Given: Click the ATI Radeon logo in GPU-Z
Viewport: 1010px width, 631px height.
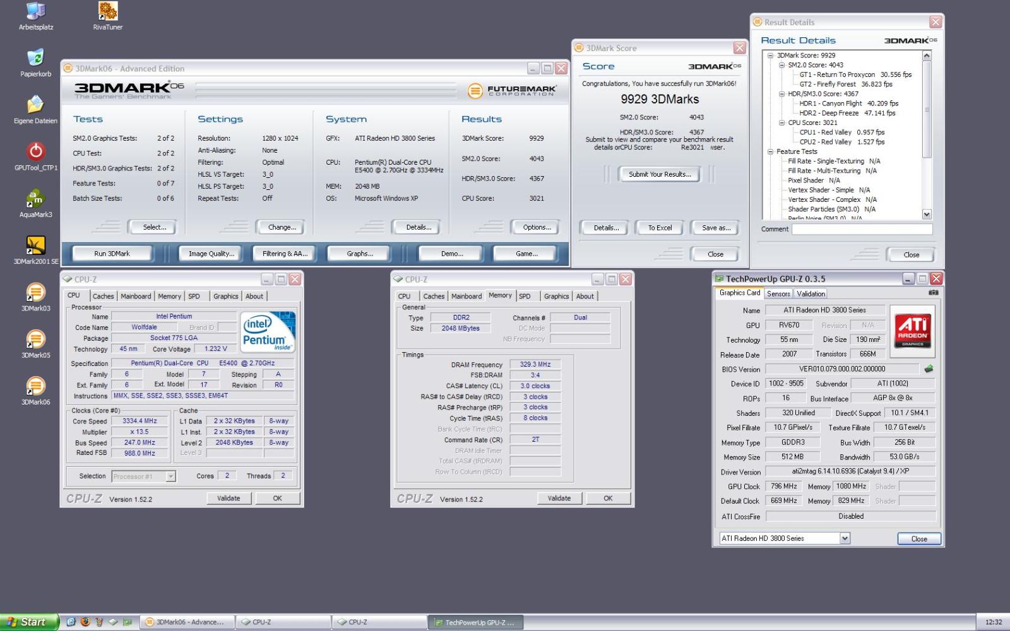Looking at the screenshot, I should [913, 331].
